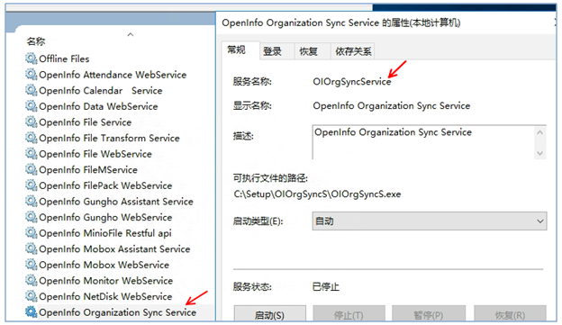Click the description box down arrow

coord(539,153)
